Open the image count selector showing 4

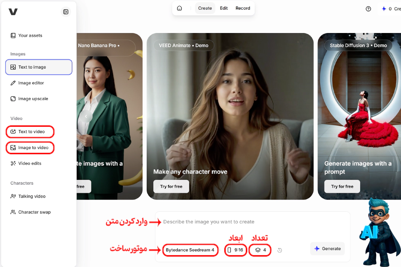click(x=260, y=250)
